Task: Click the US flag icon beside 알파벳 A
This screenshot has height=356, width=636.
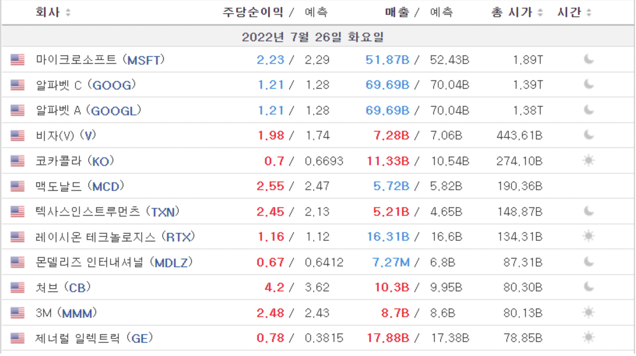Action: (18, 110)
